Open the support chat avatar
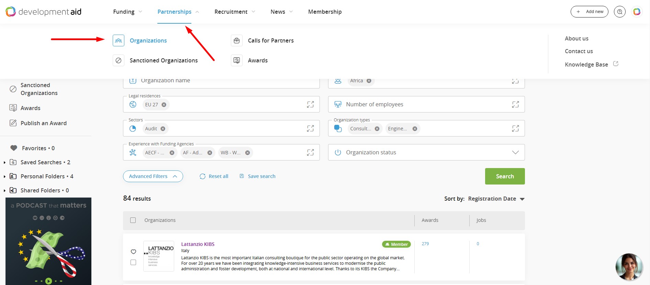This screenshot has width=650, height=285. (629, 266)
